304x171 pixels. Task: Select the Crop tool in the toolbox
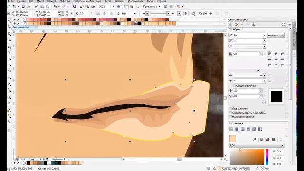pyautogui.click(x=9, y=34)
